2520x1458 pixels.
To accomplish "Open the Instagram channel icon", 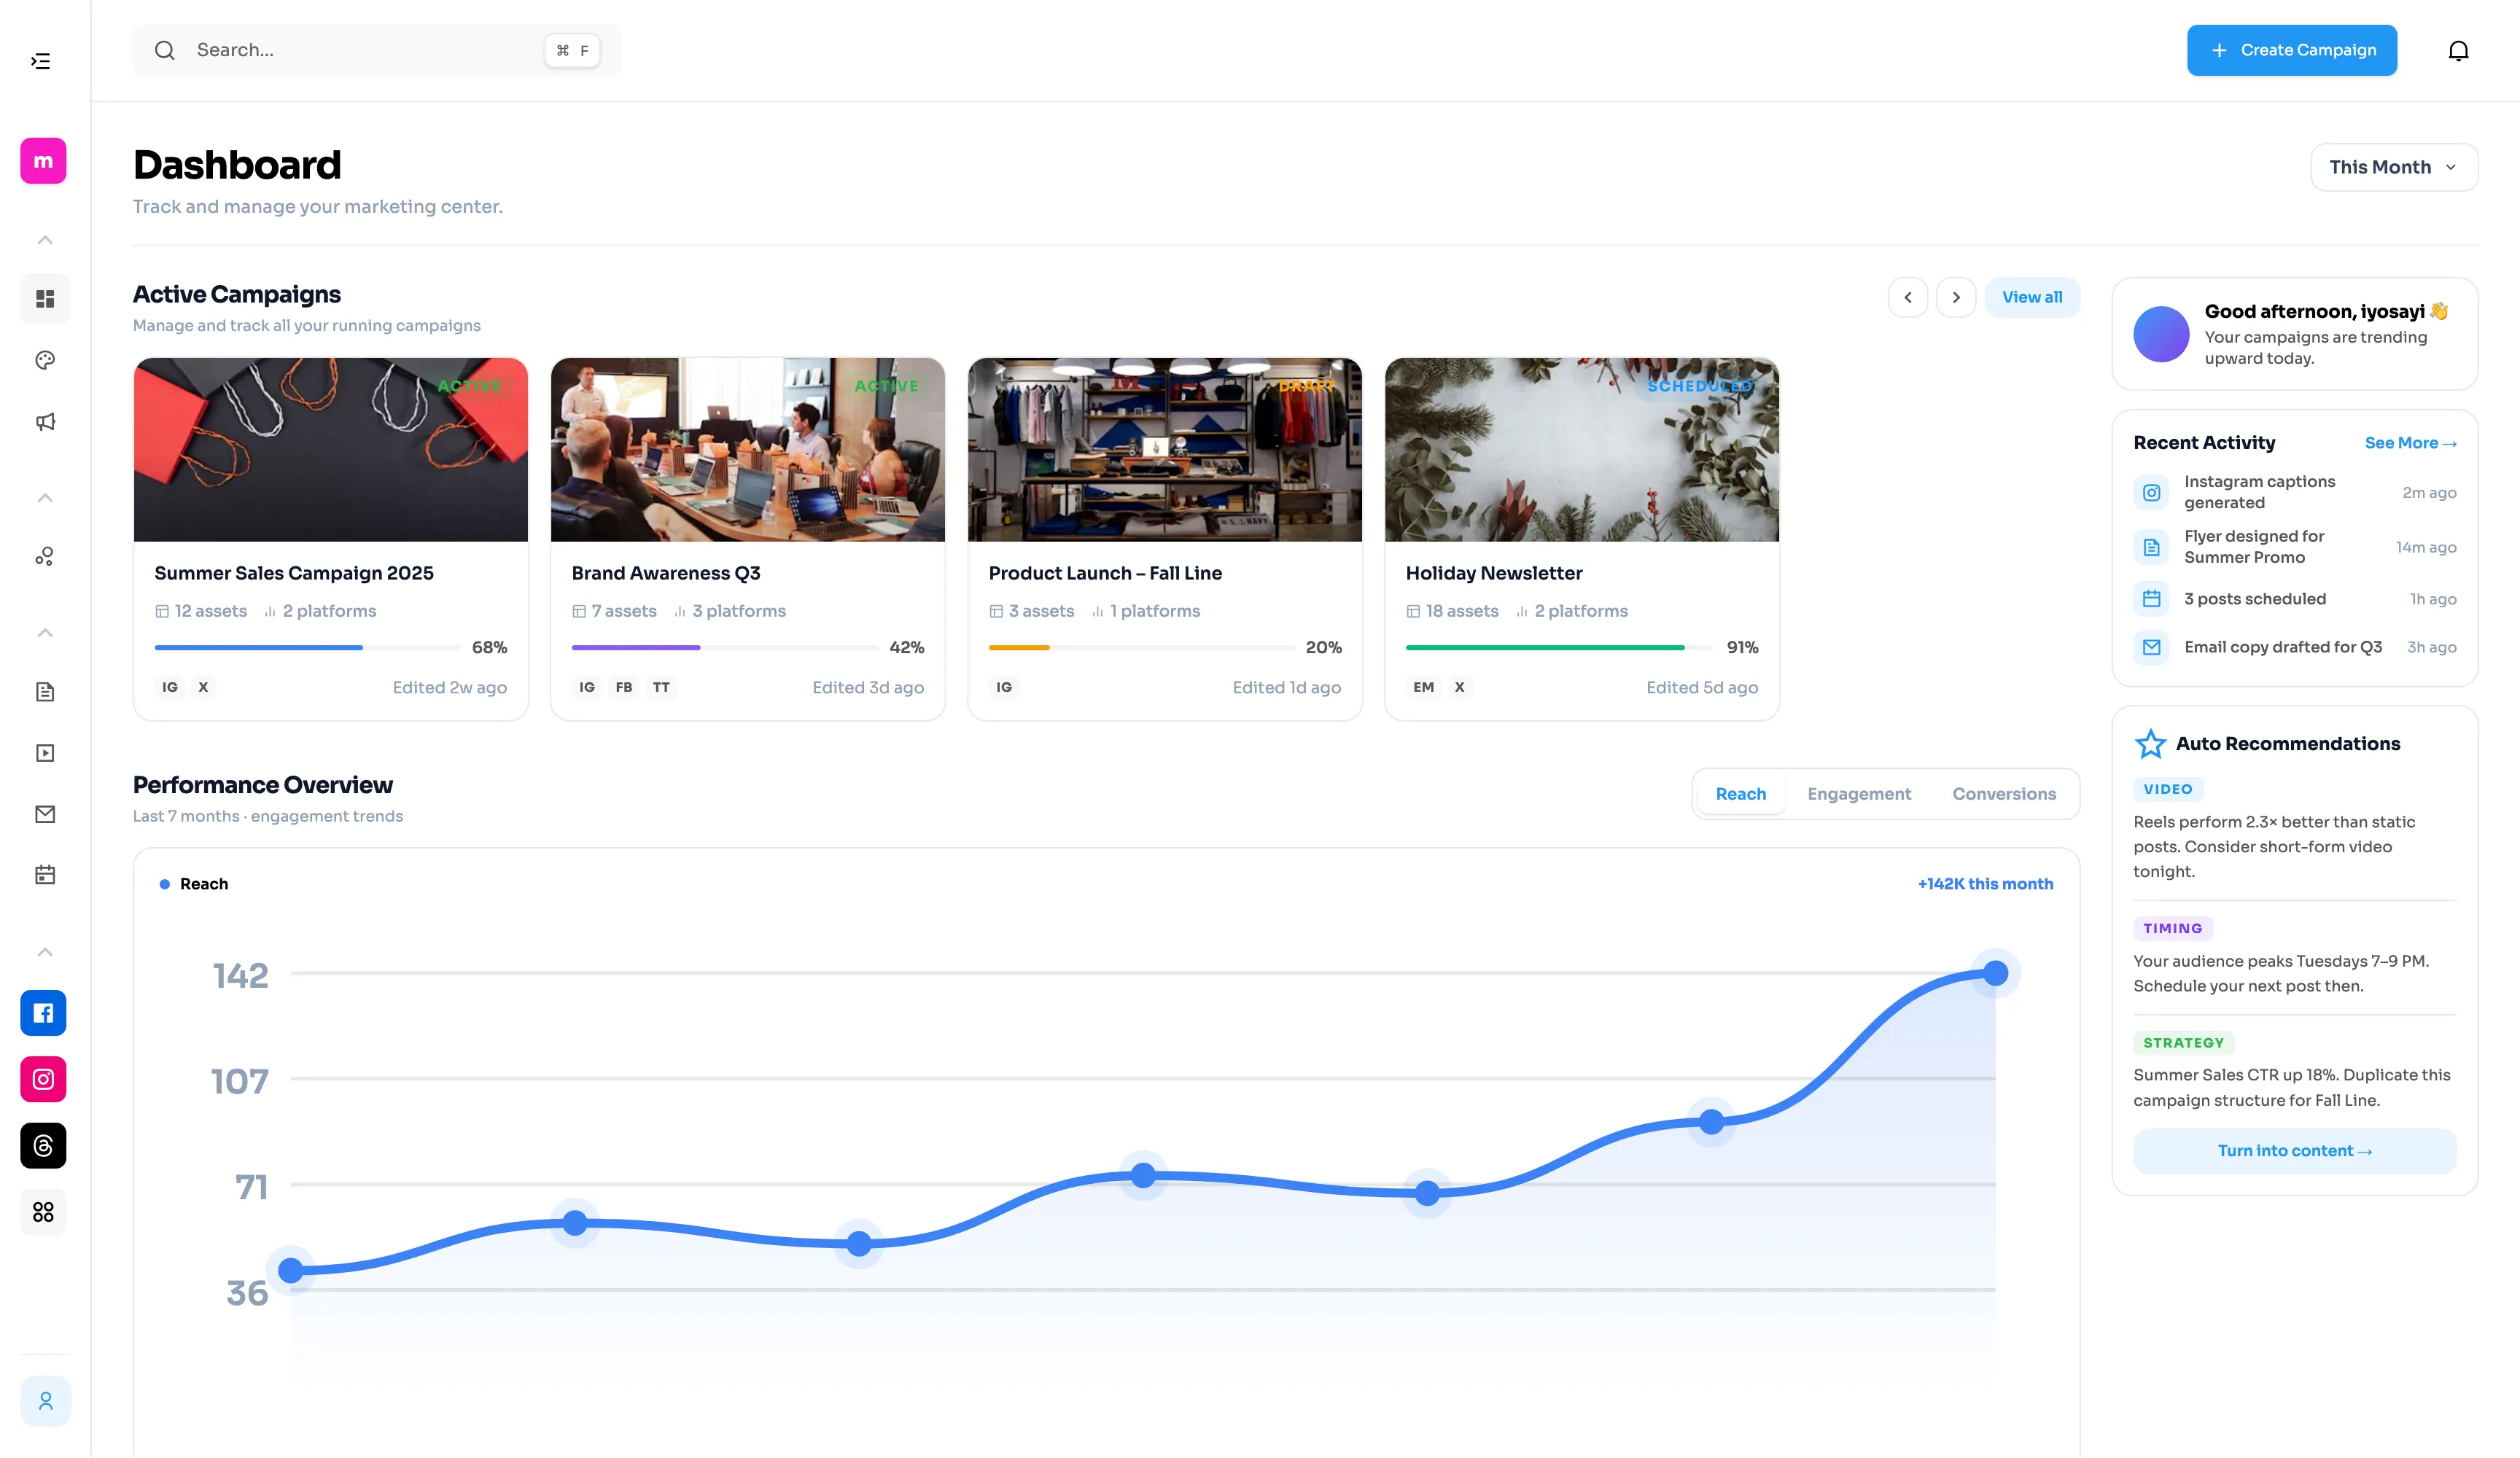I will click(43, 1079).
